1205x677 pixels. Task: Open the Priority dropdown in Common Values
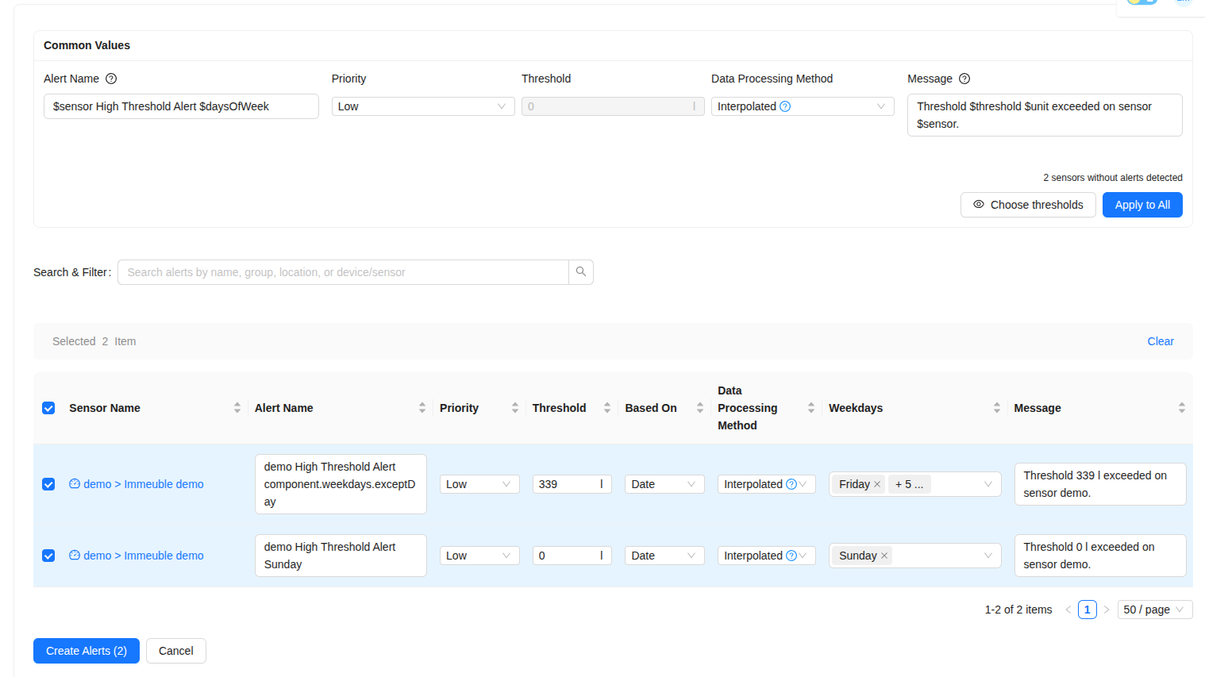point(422,106)
